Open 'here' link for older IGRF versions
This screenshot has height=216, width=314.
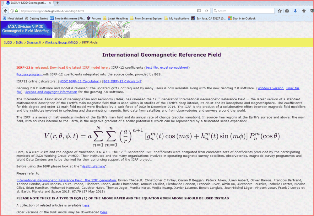click(104, 212)
